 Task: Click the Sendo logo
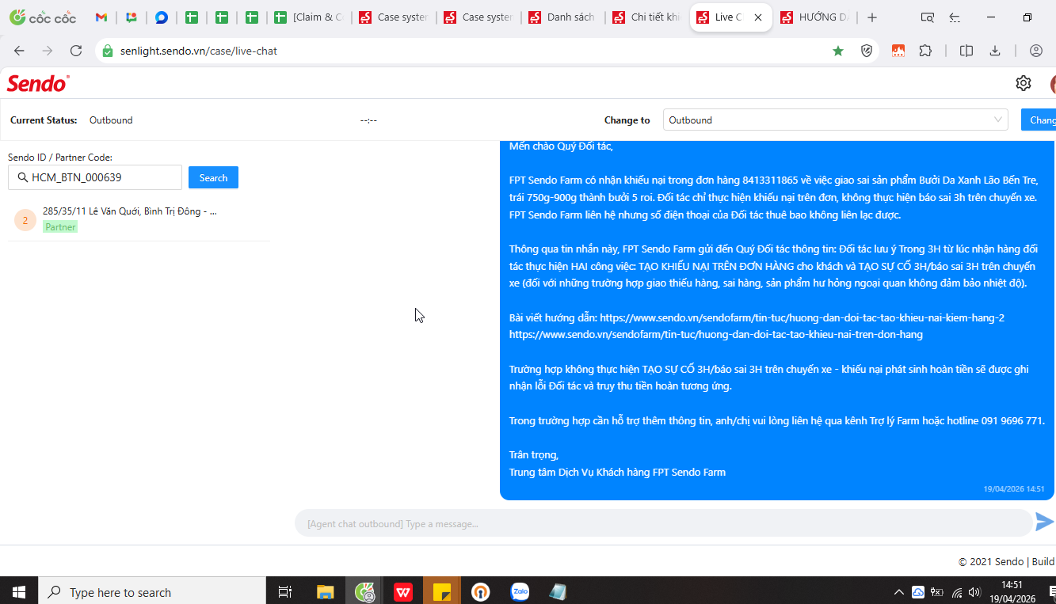pyautogui.click(x=38, y=83)
